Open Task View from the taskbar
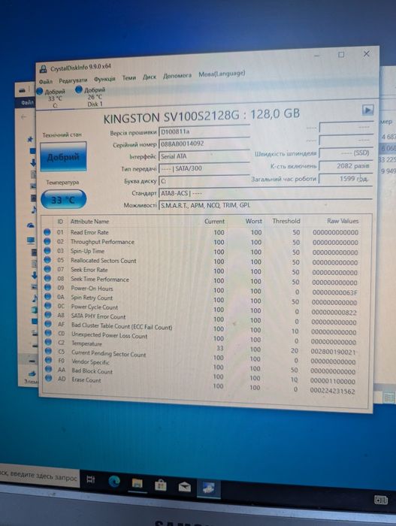The height and width of the screenshot is (526, 396). point(91,479)
